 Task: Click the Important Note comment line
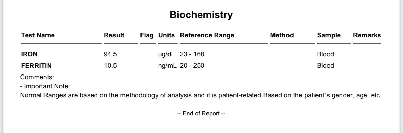click(x=45, y=86)
